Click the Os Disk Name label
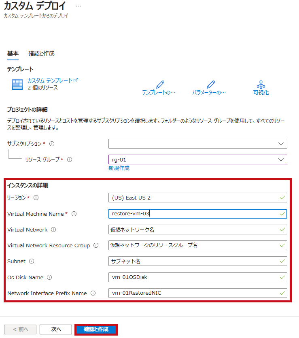 25,277
